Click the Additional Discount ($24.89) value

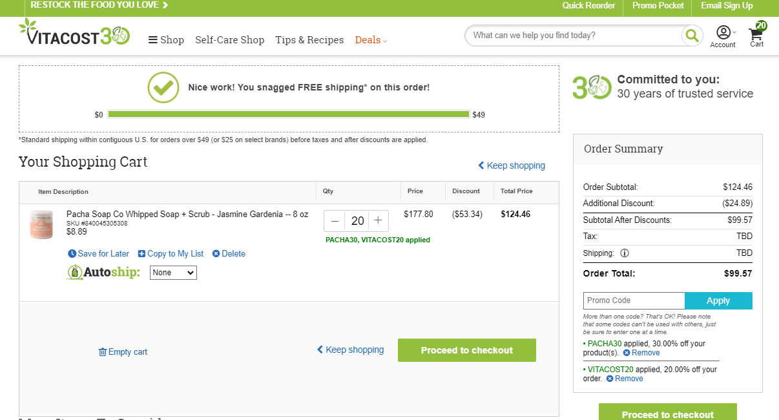[737, 203]
